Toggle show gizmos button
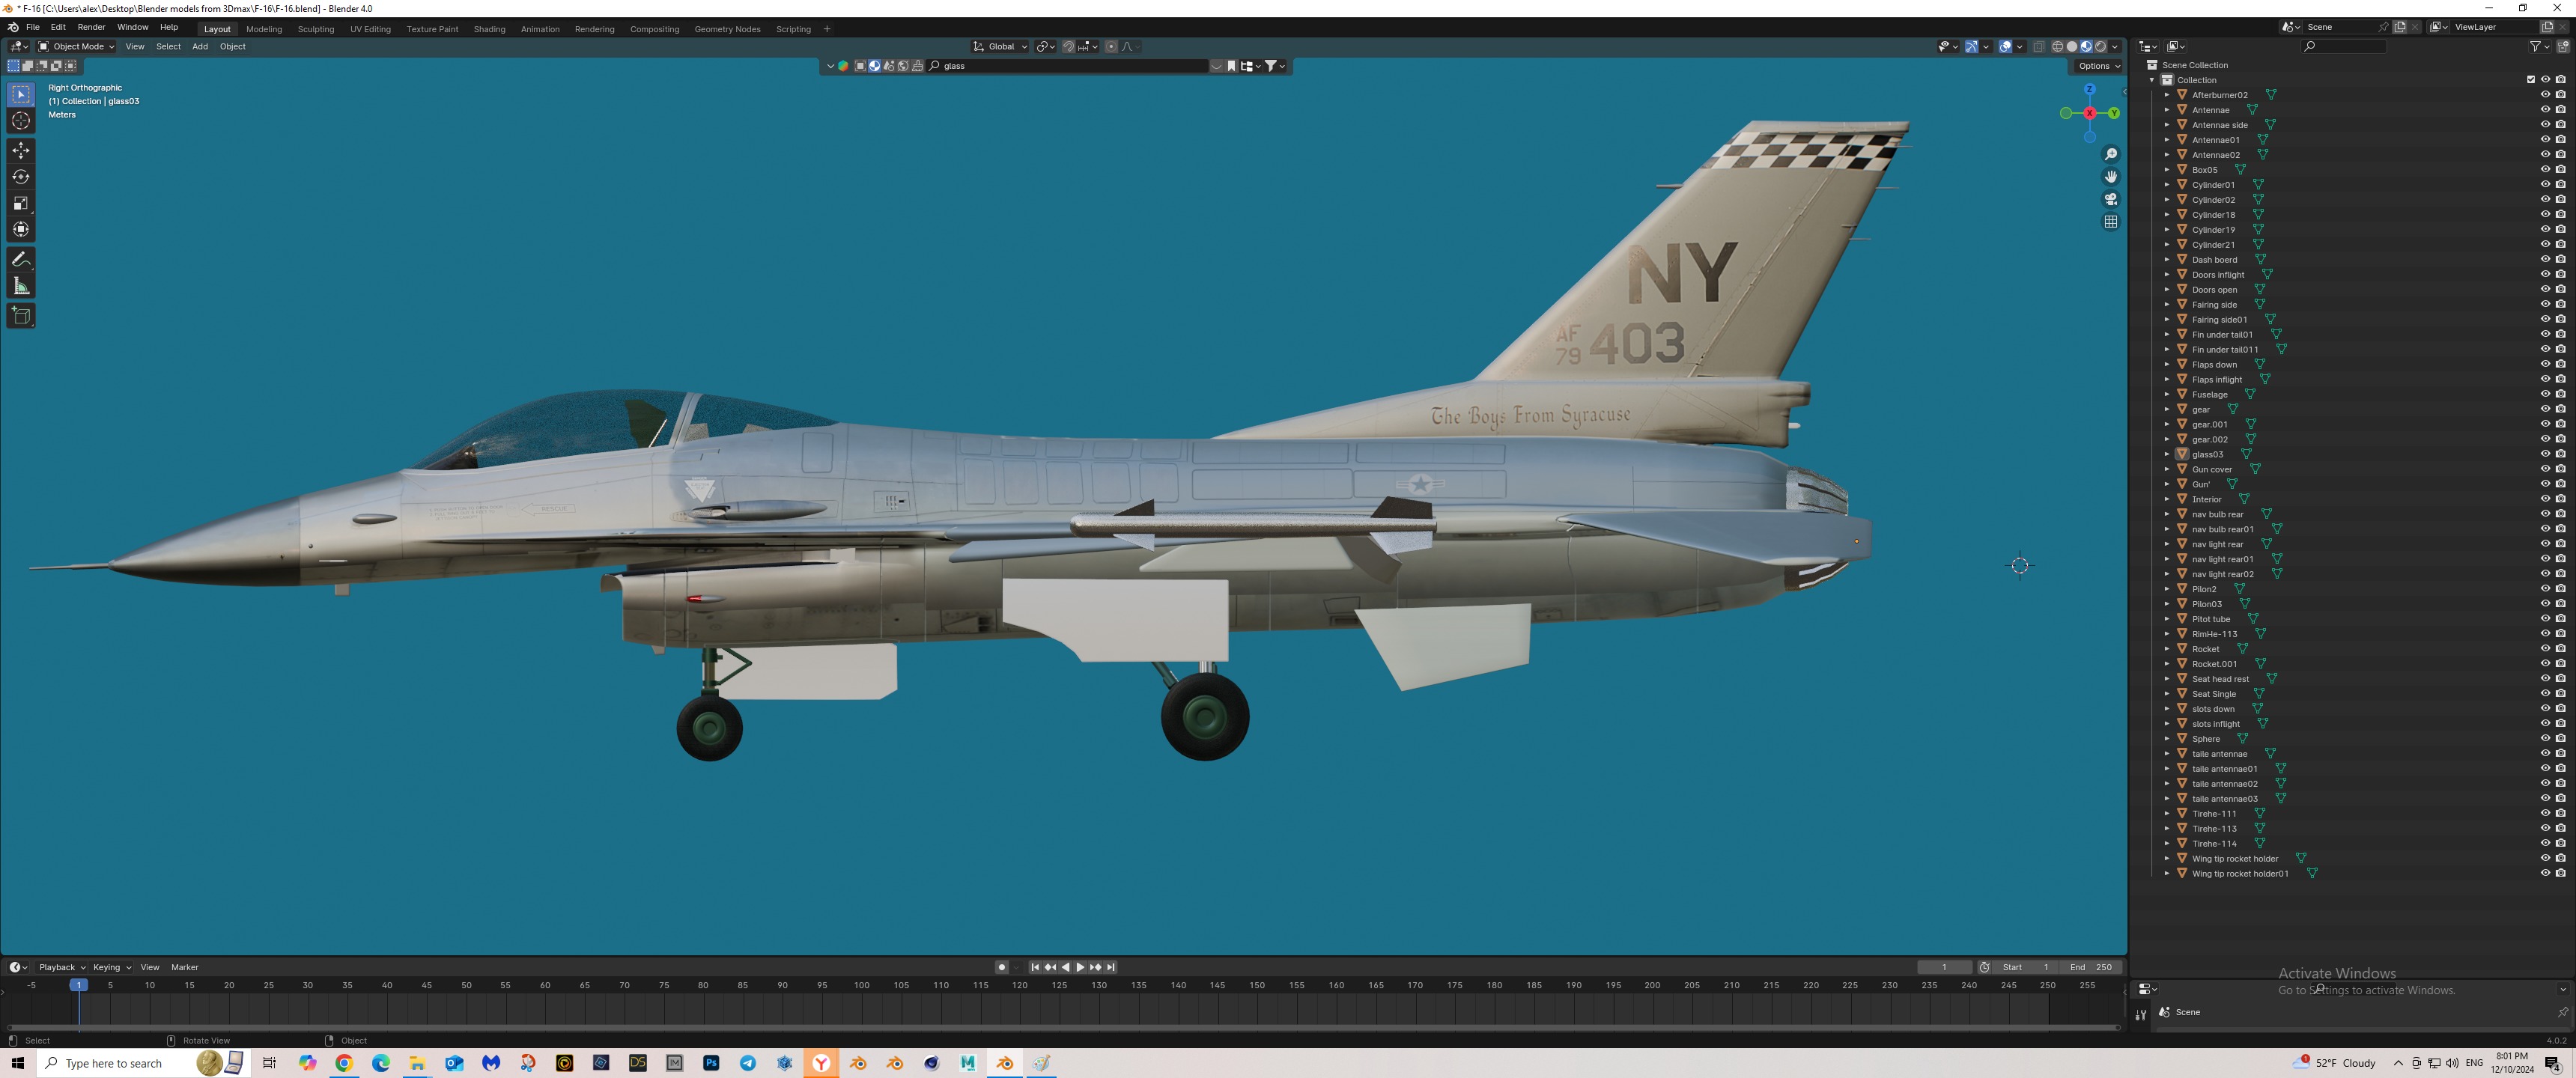The image size is (2576, 1078). tap(1971, 46)
